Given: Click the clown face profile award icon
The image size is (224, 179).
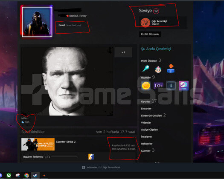Looking at the screenshot, I should coord(158,69).
